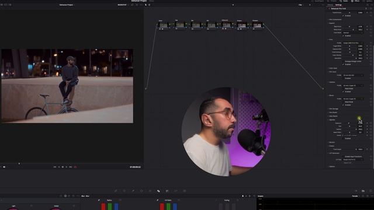Screen dimensions: 374x210
Task: Open the Halation Profile dropdown
Action: [x=353, y=86]
